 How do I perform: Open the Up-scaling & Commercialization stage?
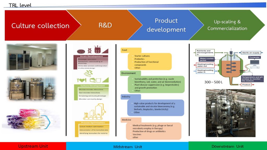point(227,25)
